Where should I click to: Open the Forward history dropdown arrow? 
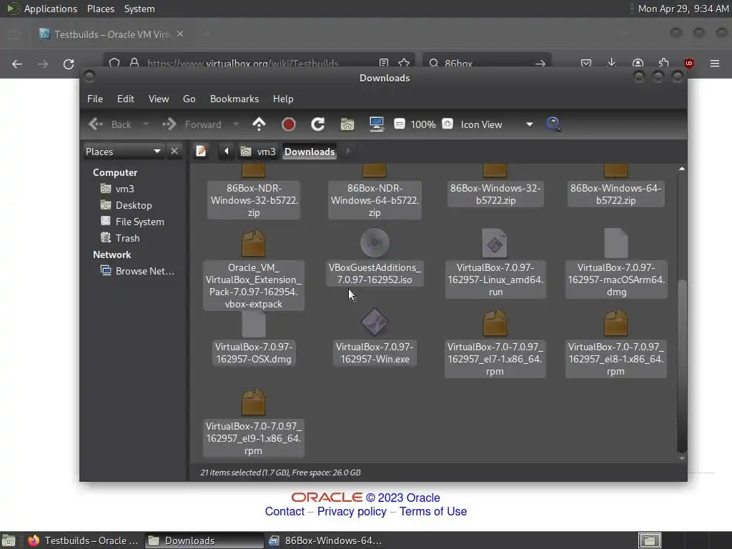236,124
